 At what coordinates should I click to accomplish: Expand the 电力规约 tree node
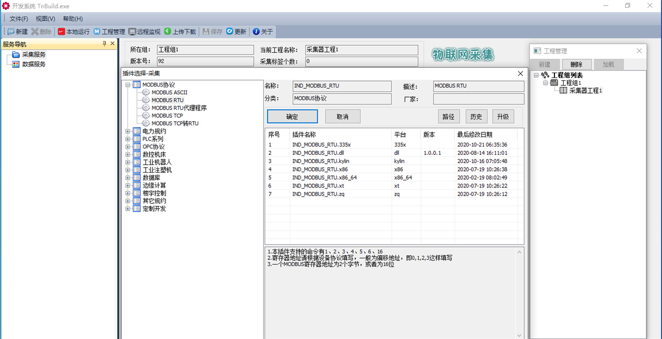coord(127,131)
